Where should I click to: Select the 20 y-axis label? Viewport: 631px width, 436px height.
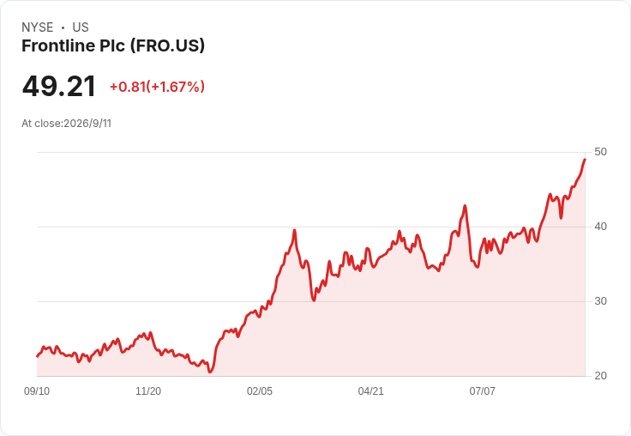[x=600, y=376]
